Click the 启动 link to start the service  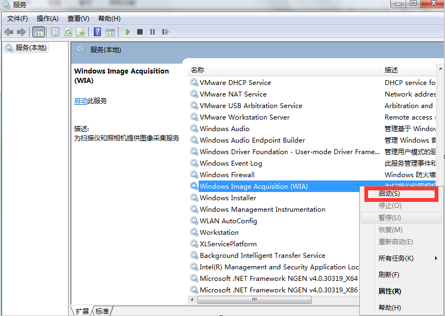coord(80,101)
